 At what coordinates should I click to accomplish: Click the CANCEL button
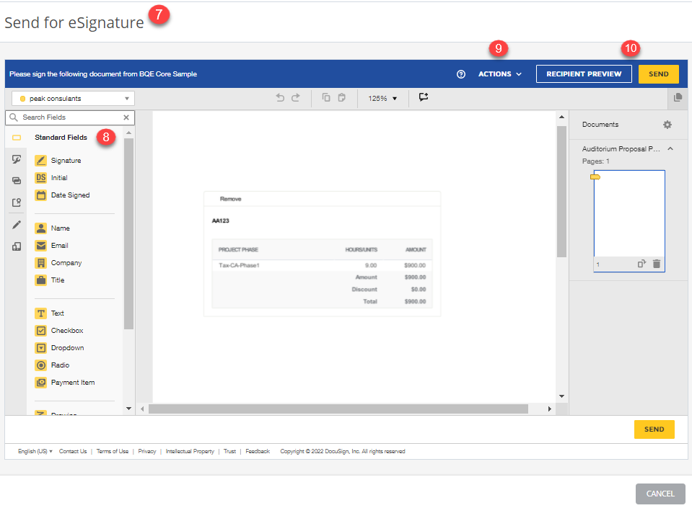(660, 494)
